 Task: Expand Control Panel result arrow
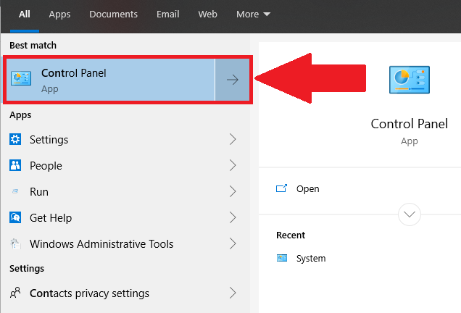[232, 80]
